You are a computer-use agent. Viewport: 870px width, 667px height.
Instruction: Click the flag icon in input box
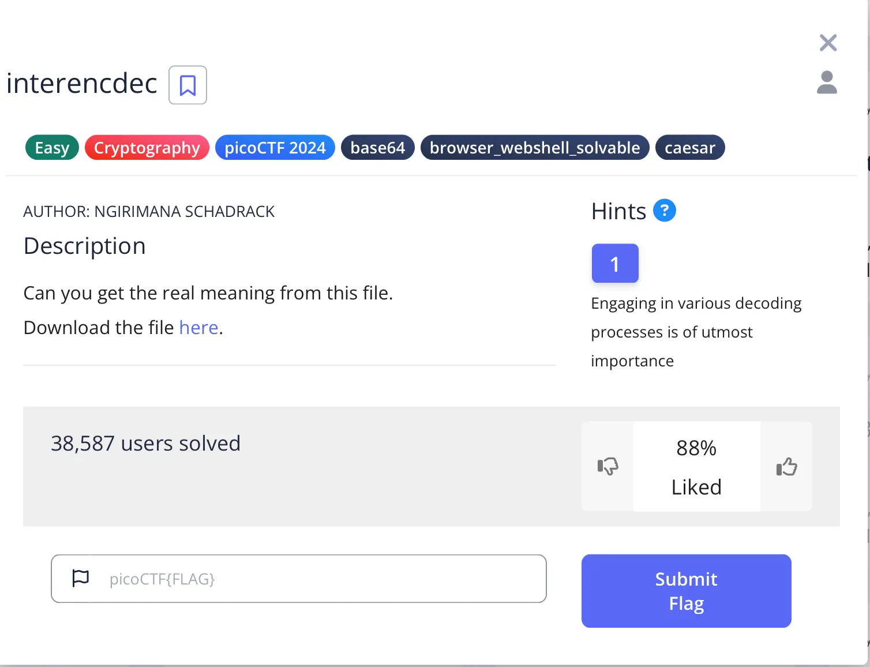pyautogui.click(x=81, y=578)
